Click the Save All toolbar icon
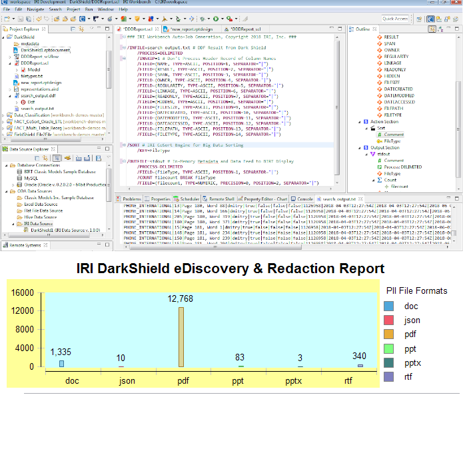 [29, 19]
